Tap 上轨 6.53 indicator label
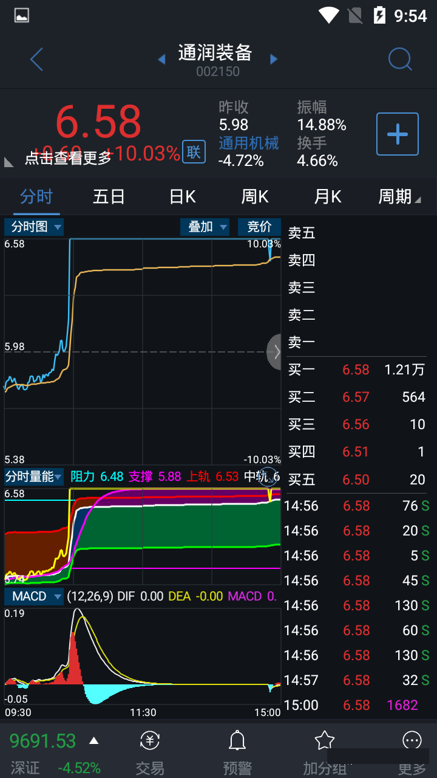This screenshot has height=778, width=437. coord(212,477)
